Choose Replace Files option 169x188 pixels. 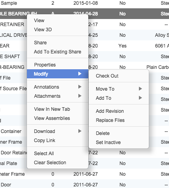[110, 120]
